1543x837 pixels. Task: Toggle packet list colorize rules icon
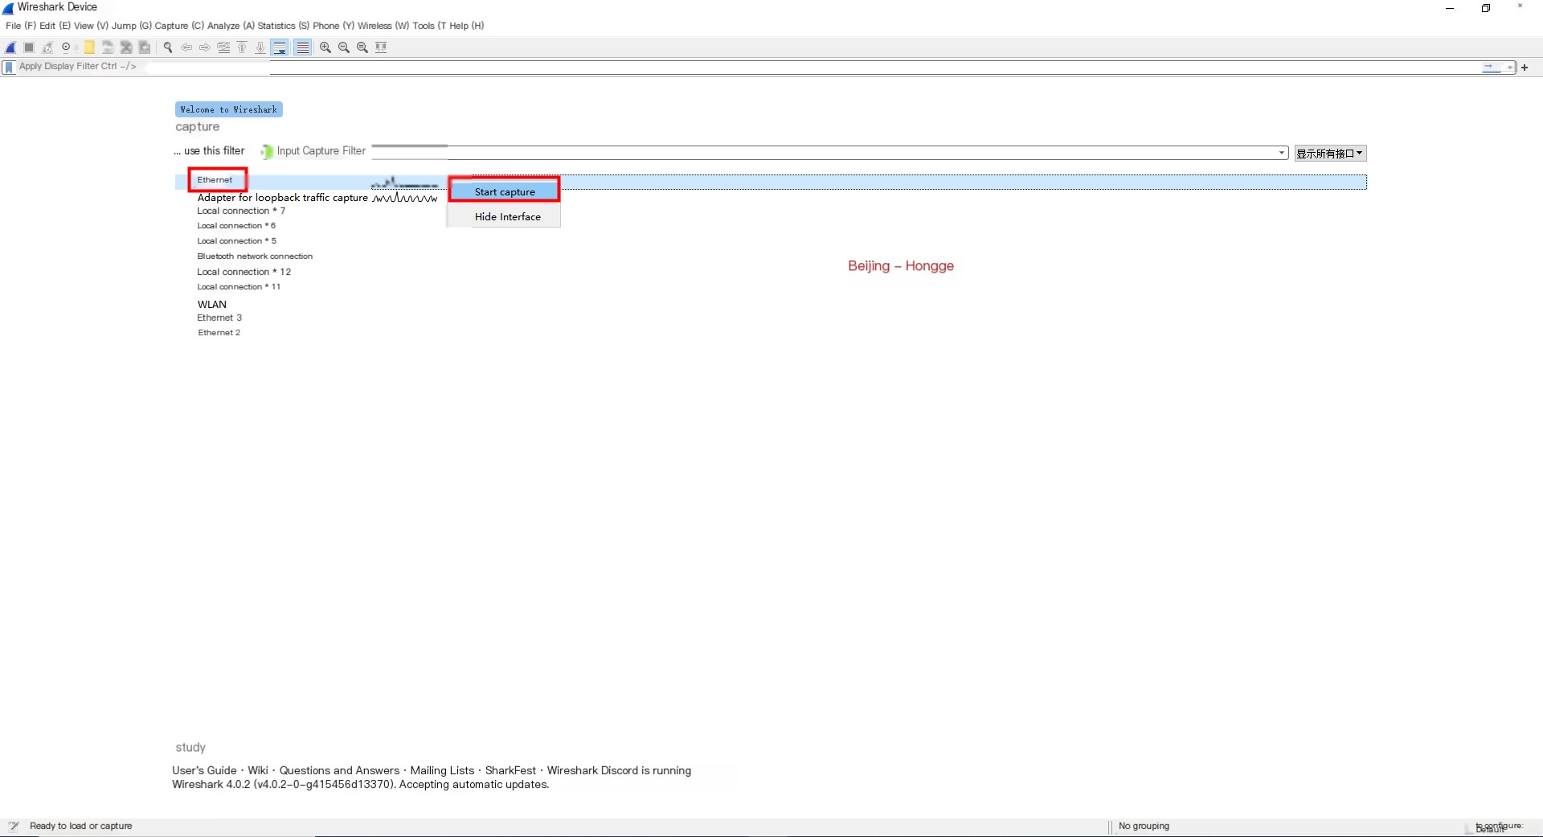pyautogui.click(x=302, y=47)
